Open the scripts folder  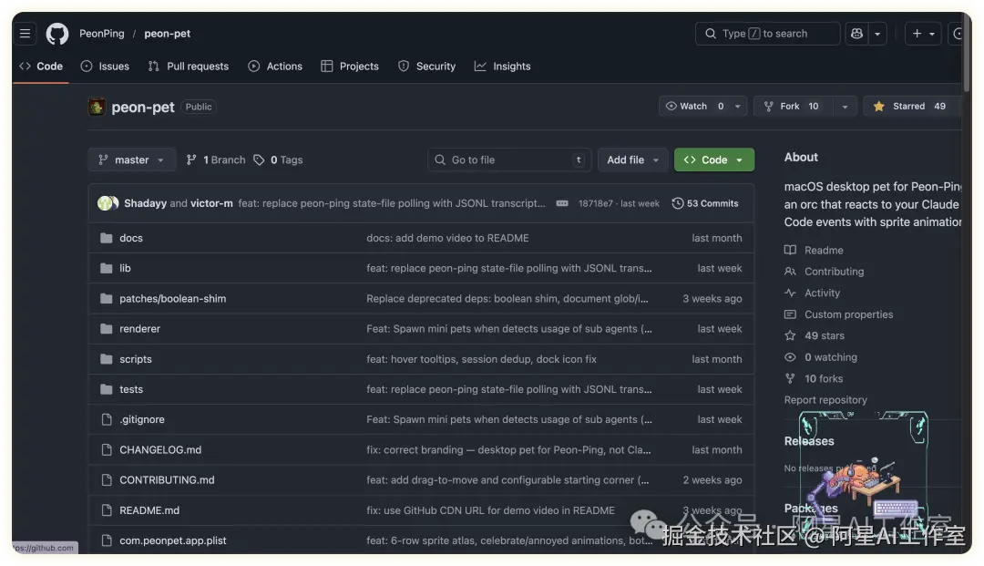(x=136, y=359)
